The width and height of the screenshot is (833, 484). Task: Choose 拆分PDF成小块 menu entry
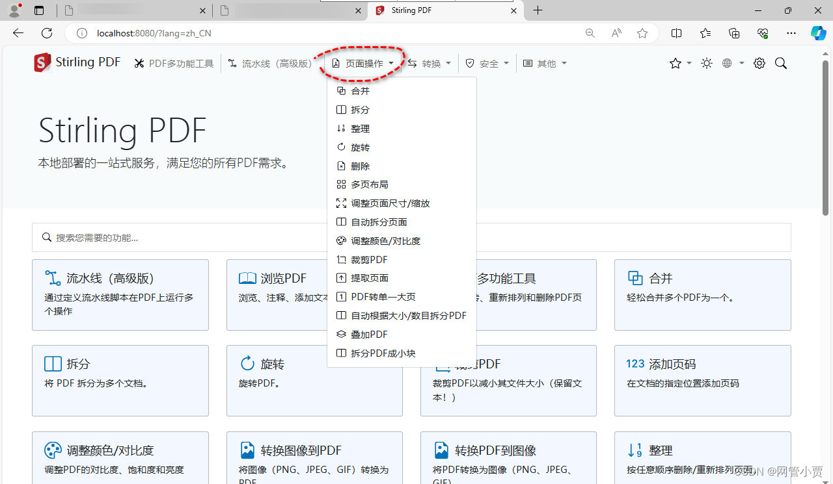coord(402,353)
